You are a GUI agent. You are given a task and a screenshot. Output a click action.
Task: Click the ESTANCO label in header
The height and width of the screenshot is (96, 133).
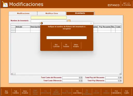click(x=114, y=5)
